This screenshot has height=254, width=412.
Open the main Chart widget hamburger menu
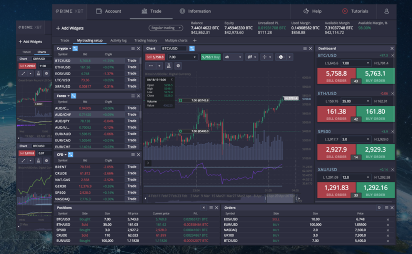pyautogui.click(x=305, y=48)
